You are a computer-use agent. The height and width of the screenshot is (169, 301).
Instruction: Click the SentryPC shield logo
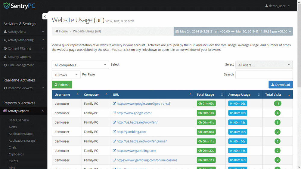click(x=7, y=6)
